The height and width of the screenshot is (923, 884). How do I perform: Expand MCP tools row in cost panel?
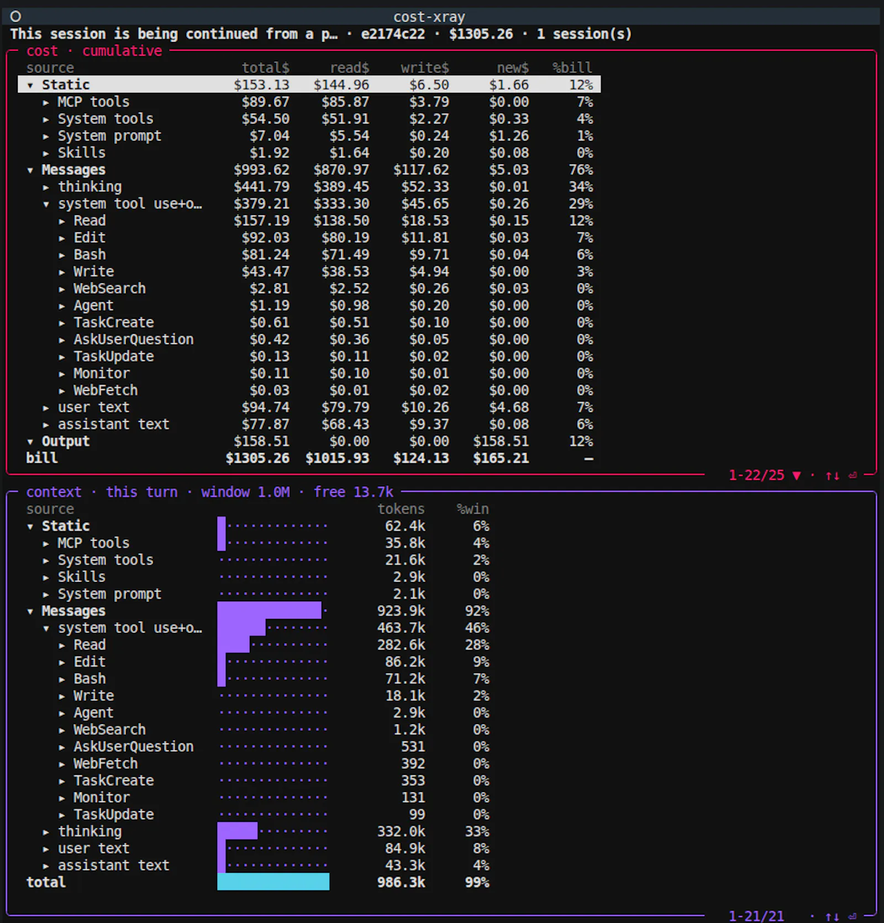(46, 102)
